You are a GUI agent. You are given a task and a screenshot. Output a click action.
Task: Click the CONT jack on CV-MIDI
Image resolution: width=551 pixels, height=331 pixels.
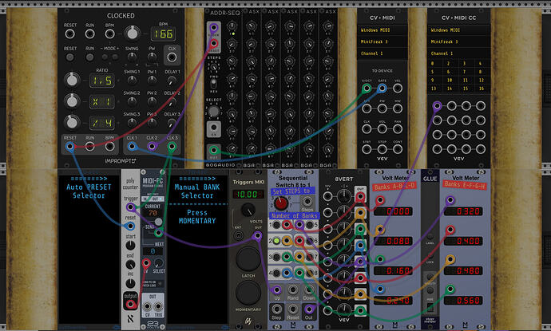398,149
